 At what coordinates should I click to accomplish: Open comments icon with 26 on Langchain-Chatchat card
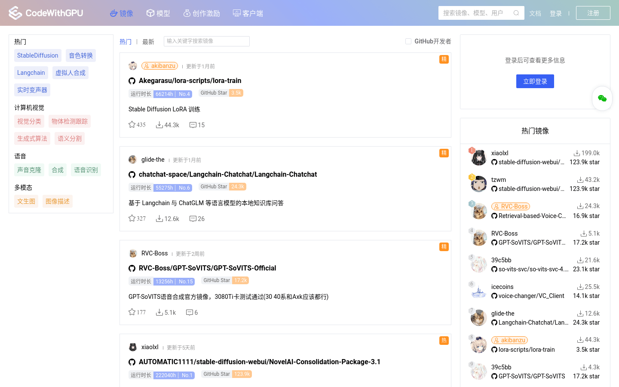tap(193, 218)
